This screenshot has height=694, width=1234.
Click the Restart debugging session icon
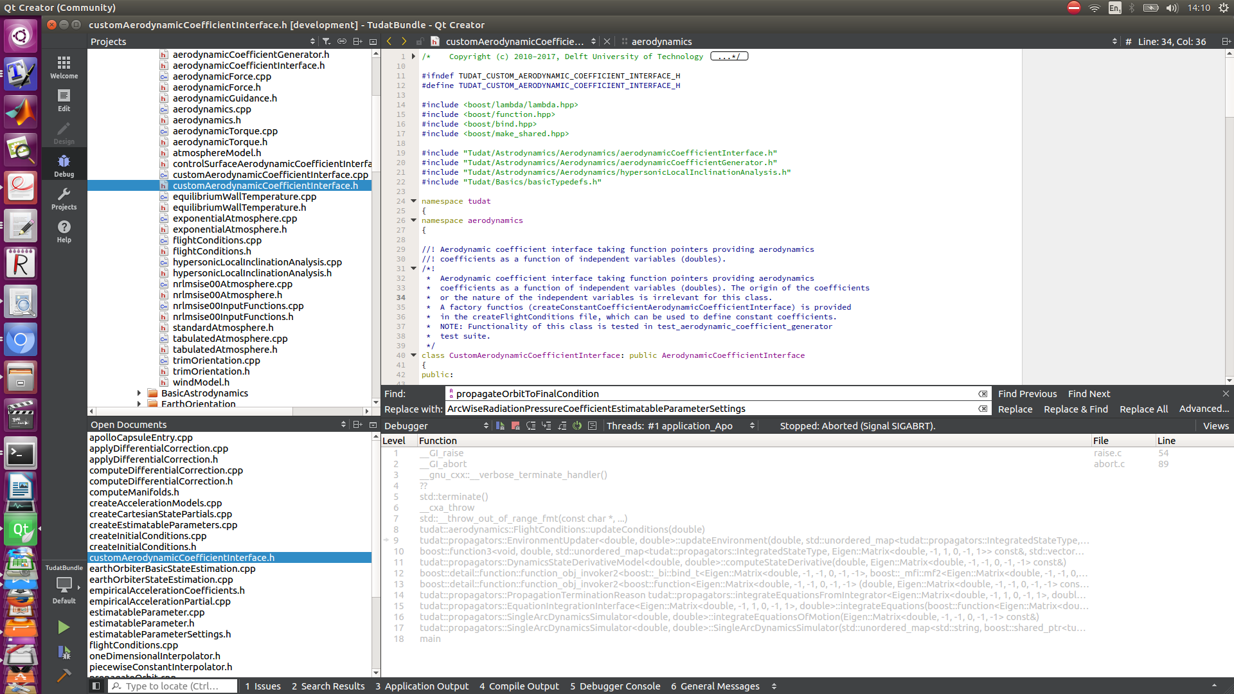click(x=577, y=425)
